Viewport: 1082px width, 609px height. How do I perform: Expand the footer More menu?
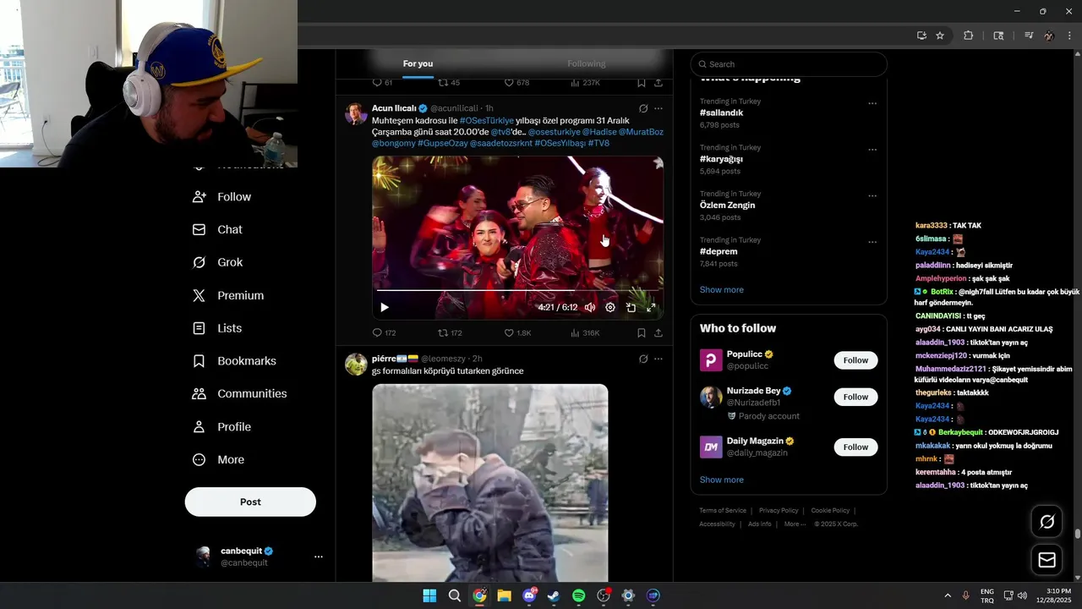click(795, 524)
